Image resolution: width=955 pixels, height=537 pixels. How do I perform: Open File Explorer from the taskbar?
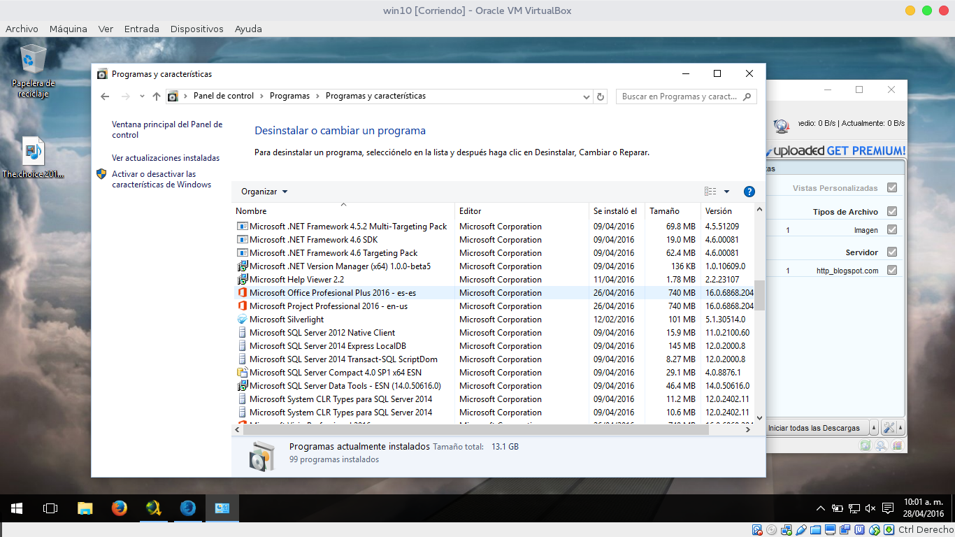[x=85, y=508]
